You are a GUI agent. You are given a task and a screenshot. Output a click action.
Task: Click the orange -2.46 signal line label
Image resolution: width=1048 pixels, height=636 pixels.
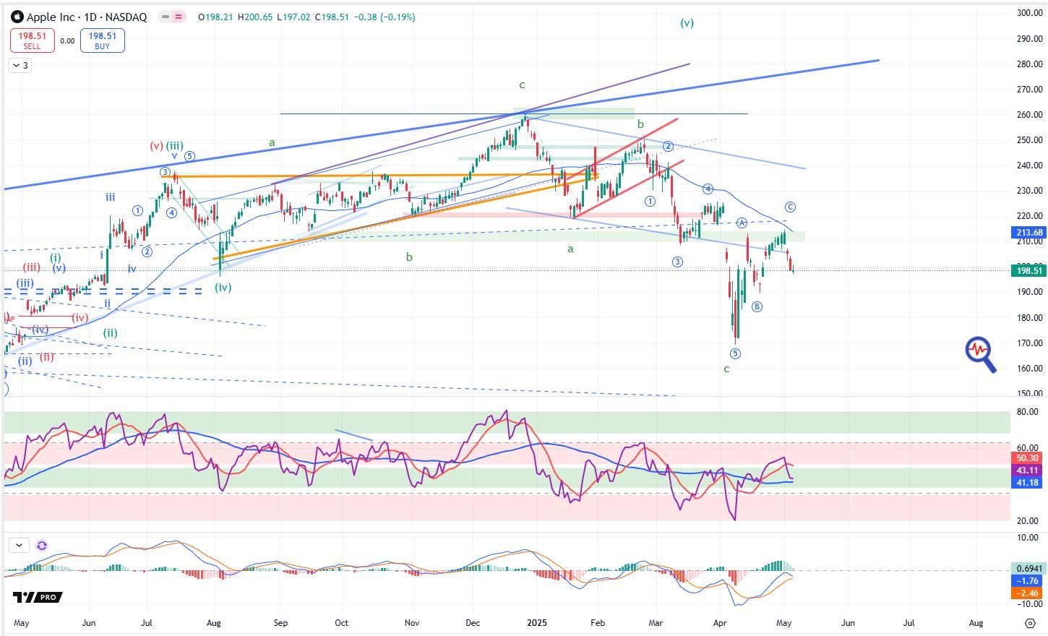click(1027, 593)
